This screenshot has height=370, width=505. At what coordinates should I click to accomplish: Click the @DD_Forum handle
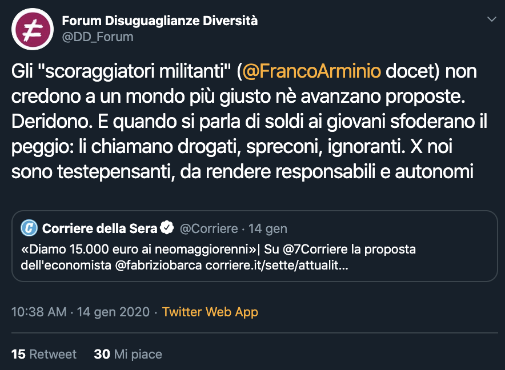pyautogui.click(x=97, y=37)
